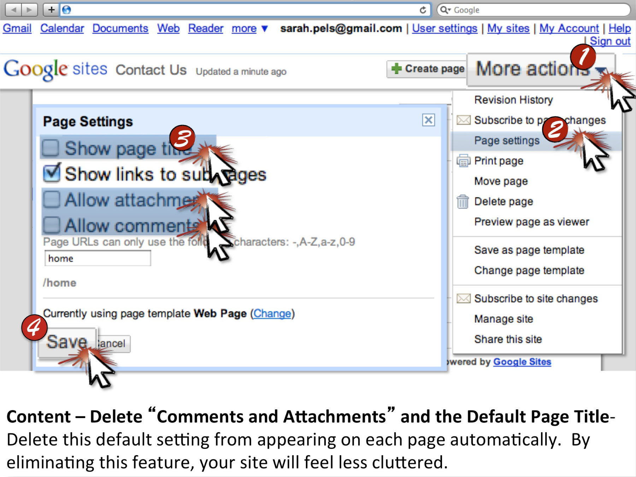Image resolution: width=636 pixels, height=477 pixels.
Task: Click the reload icon in address bar
Action: pos(423,10)
